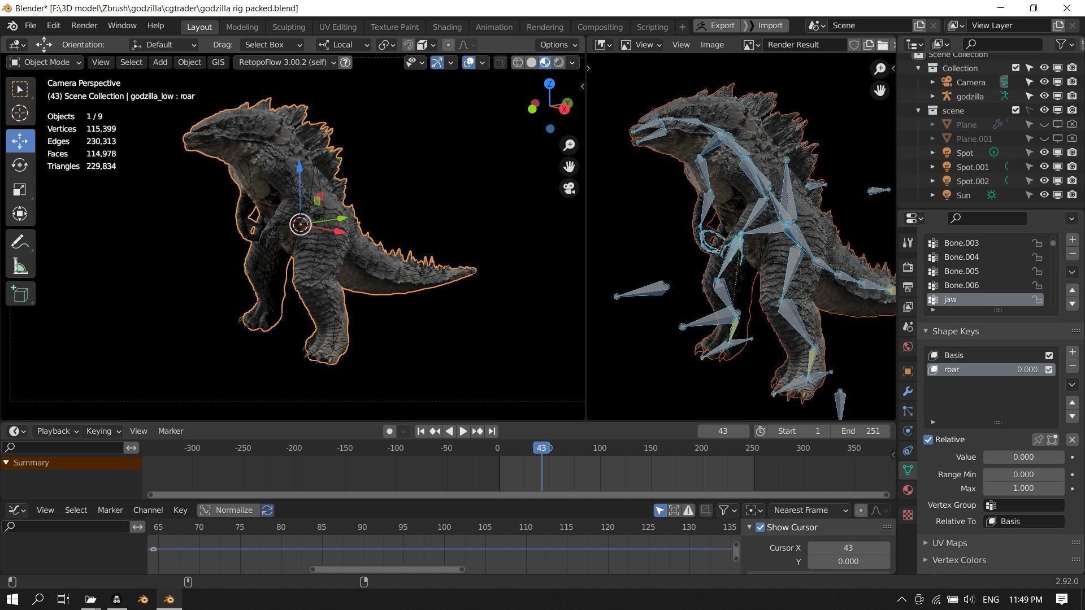Uncheck Collection exclude checkbox

point(1015,68)
